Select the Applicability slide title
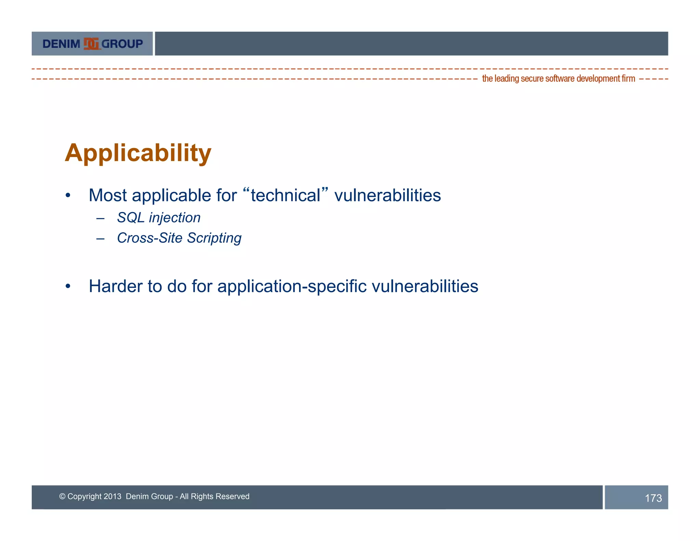Image resolution: width=700 pixels, height=541 pixels. coord(138,153)
